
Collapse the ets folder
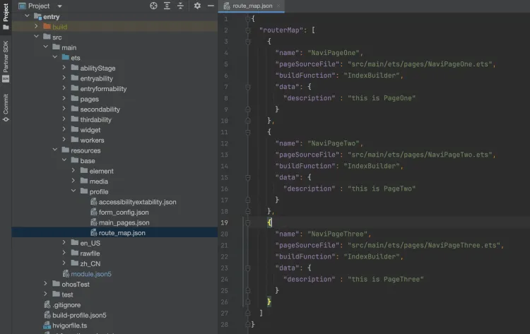55,57
